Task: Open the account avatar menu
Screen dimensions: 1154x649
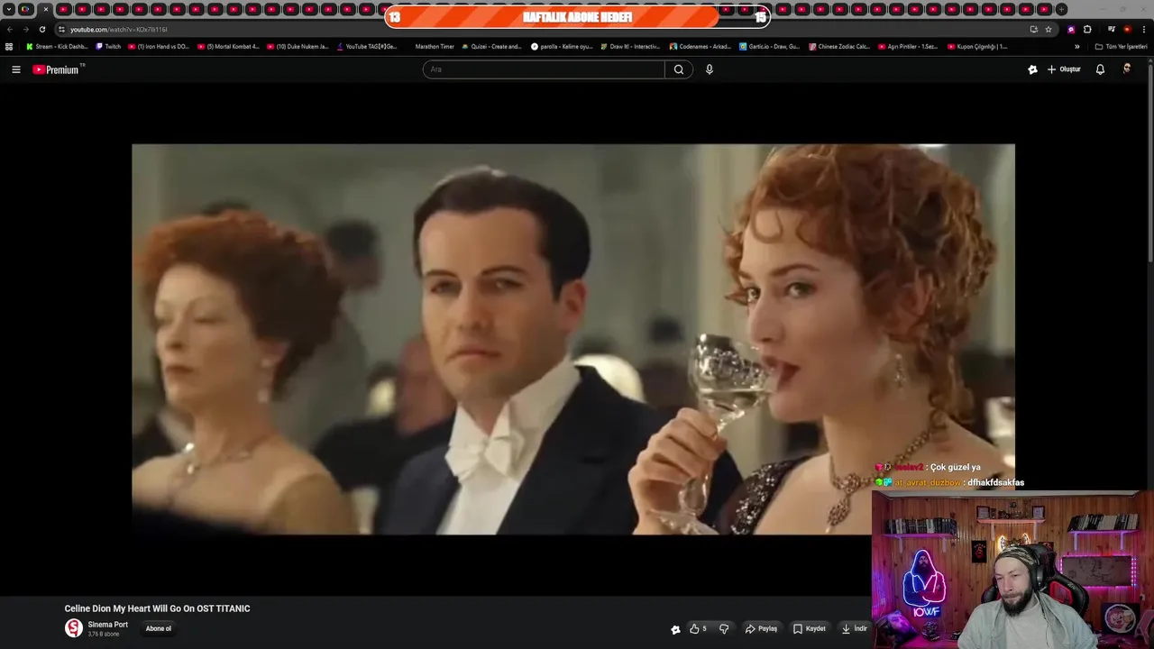Action: coord(1127,69)
